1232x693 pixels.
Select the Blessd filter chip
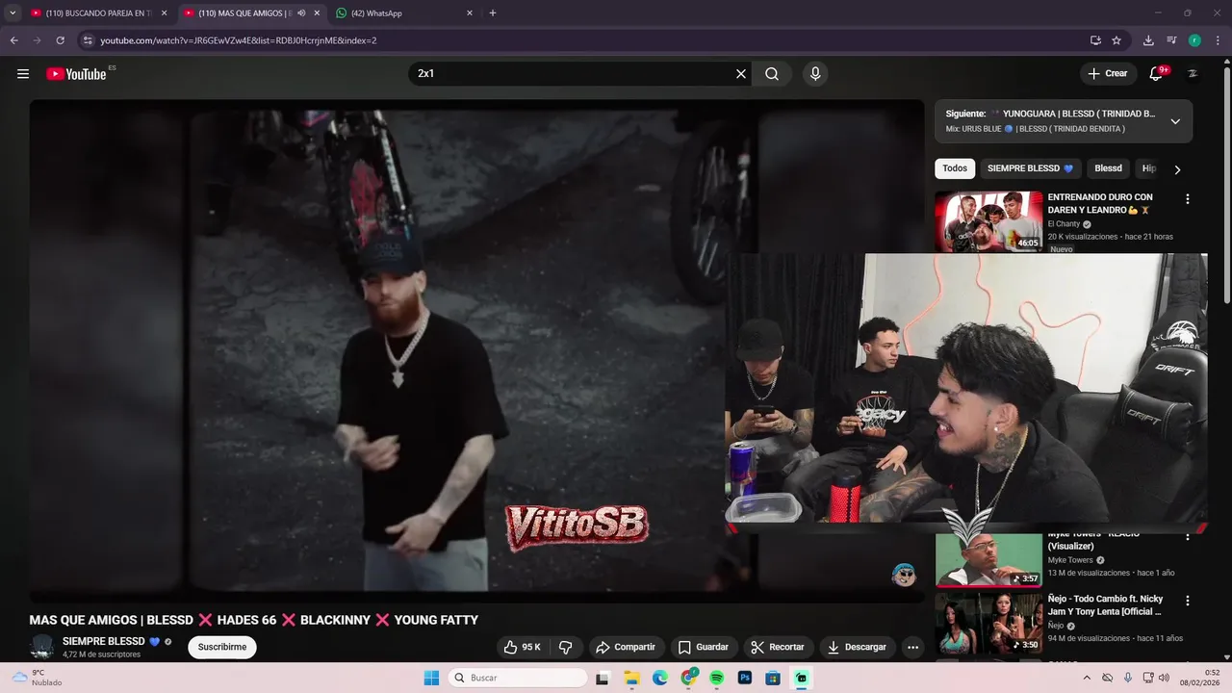click(1108, 168)
